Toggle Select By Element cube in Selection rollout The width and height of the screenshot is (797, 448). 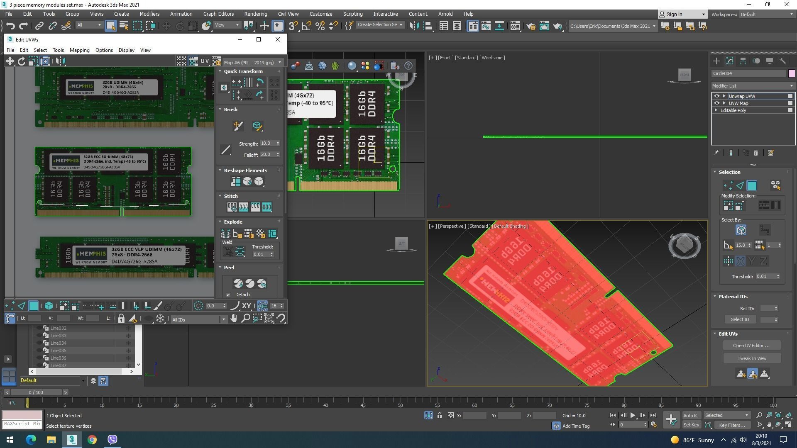[741, 229]
